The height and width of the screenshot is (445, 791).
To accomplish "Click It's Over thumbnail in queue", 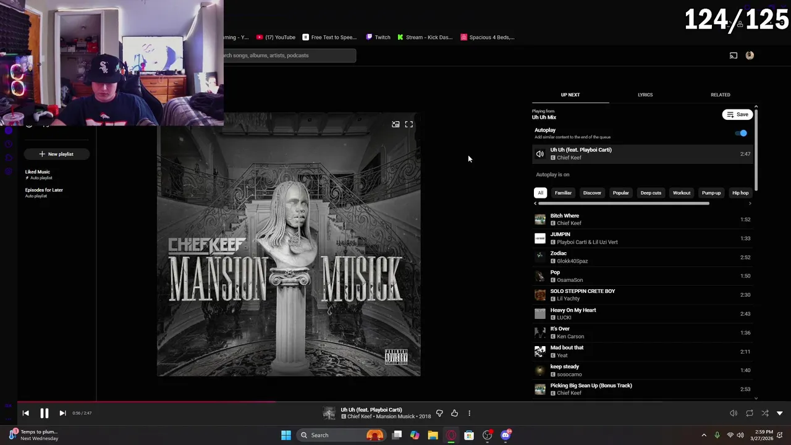I will (x=540, y=333).
